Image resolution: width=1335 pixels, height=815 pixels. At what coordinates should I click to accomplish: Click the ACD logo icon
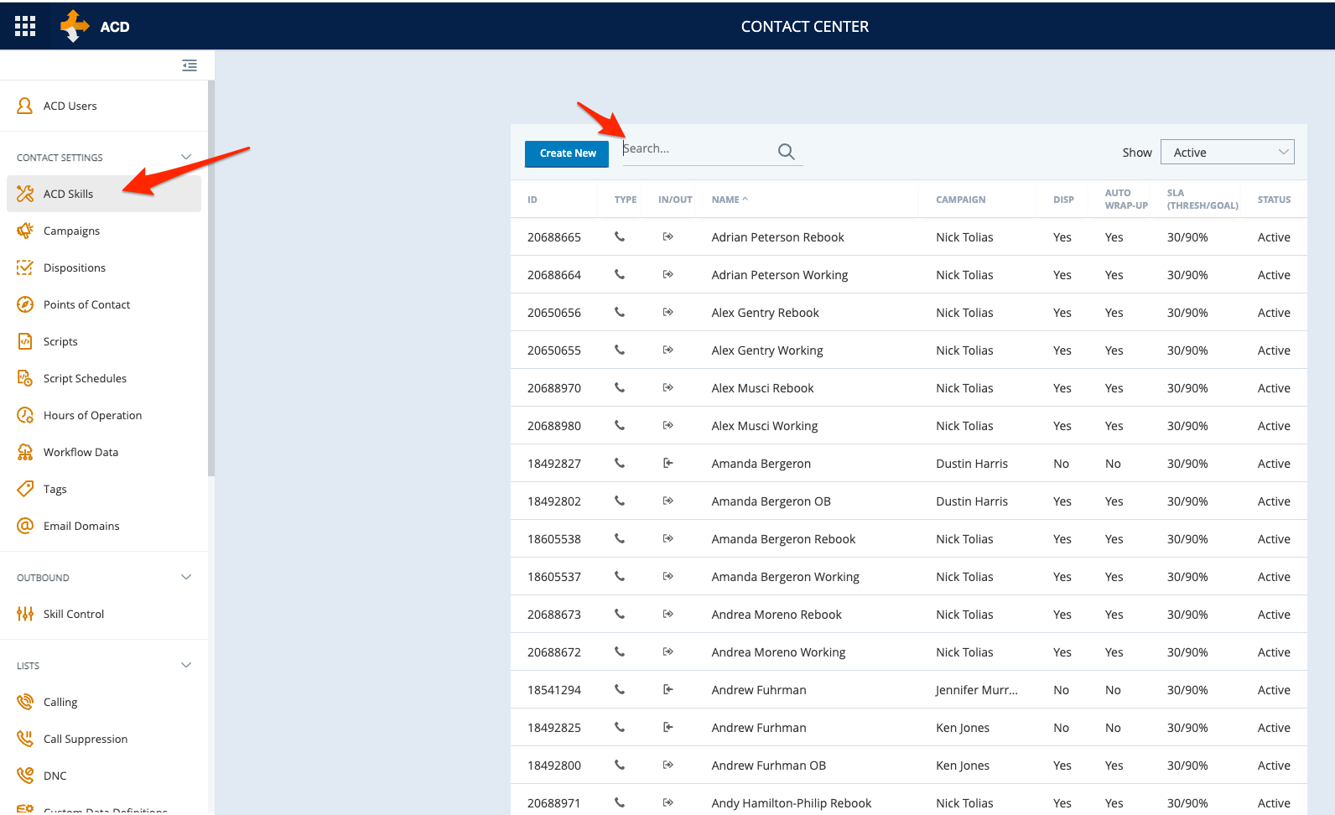click(x=75, y=26)
